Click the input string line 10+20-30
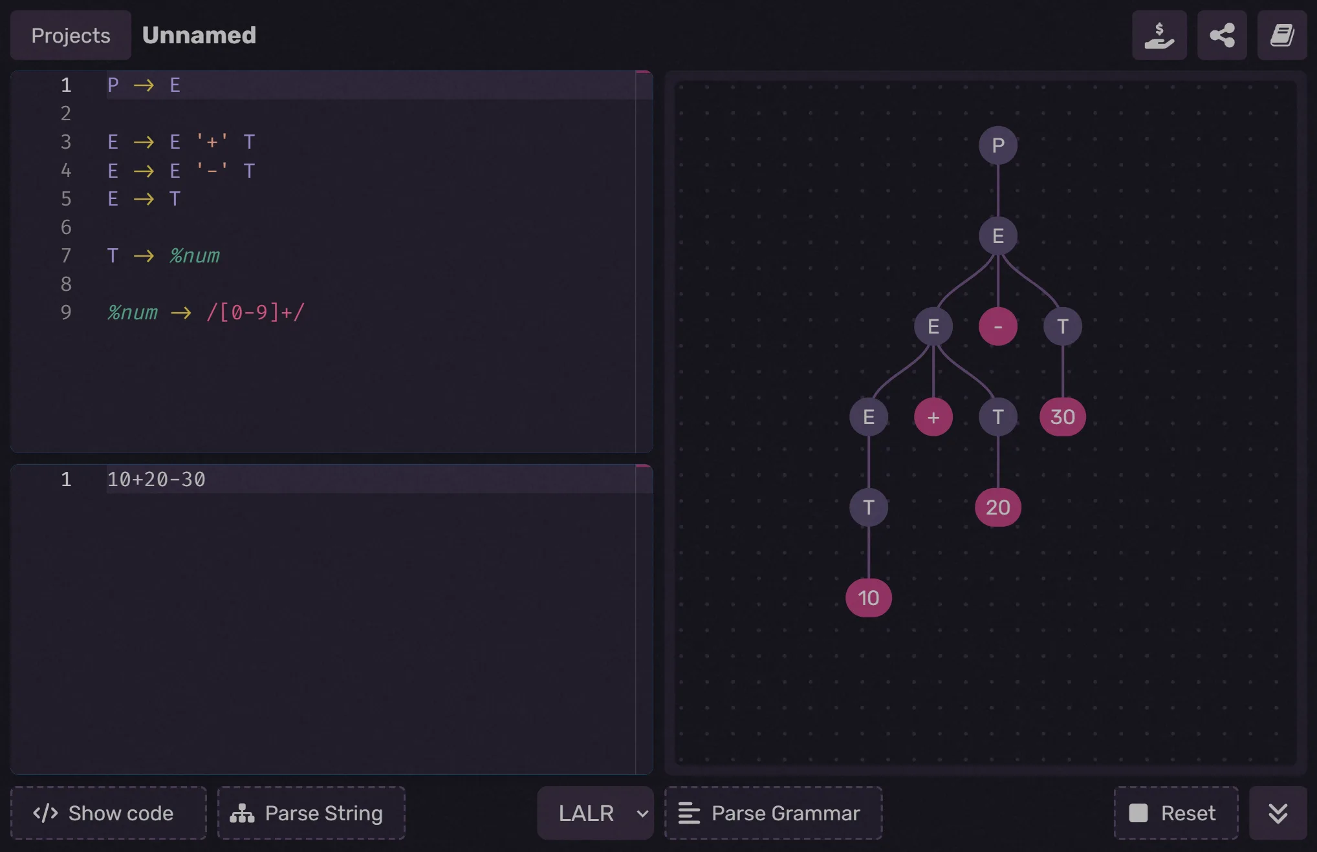The height and width of the screenshot is (852, 1317). (x=157, y=480)
